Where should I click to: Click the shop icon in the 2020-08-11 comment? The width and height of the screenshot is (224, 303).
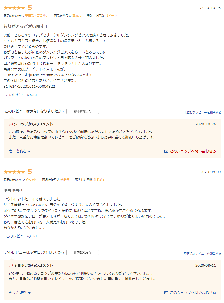point(11,266)
